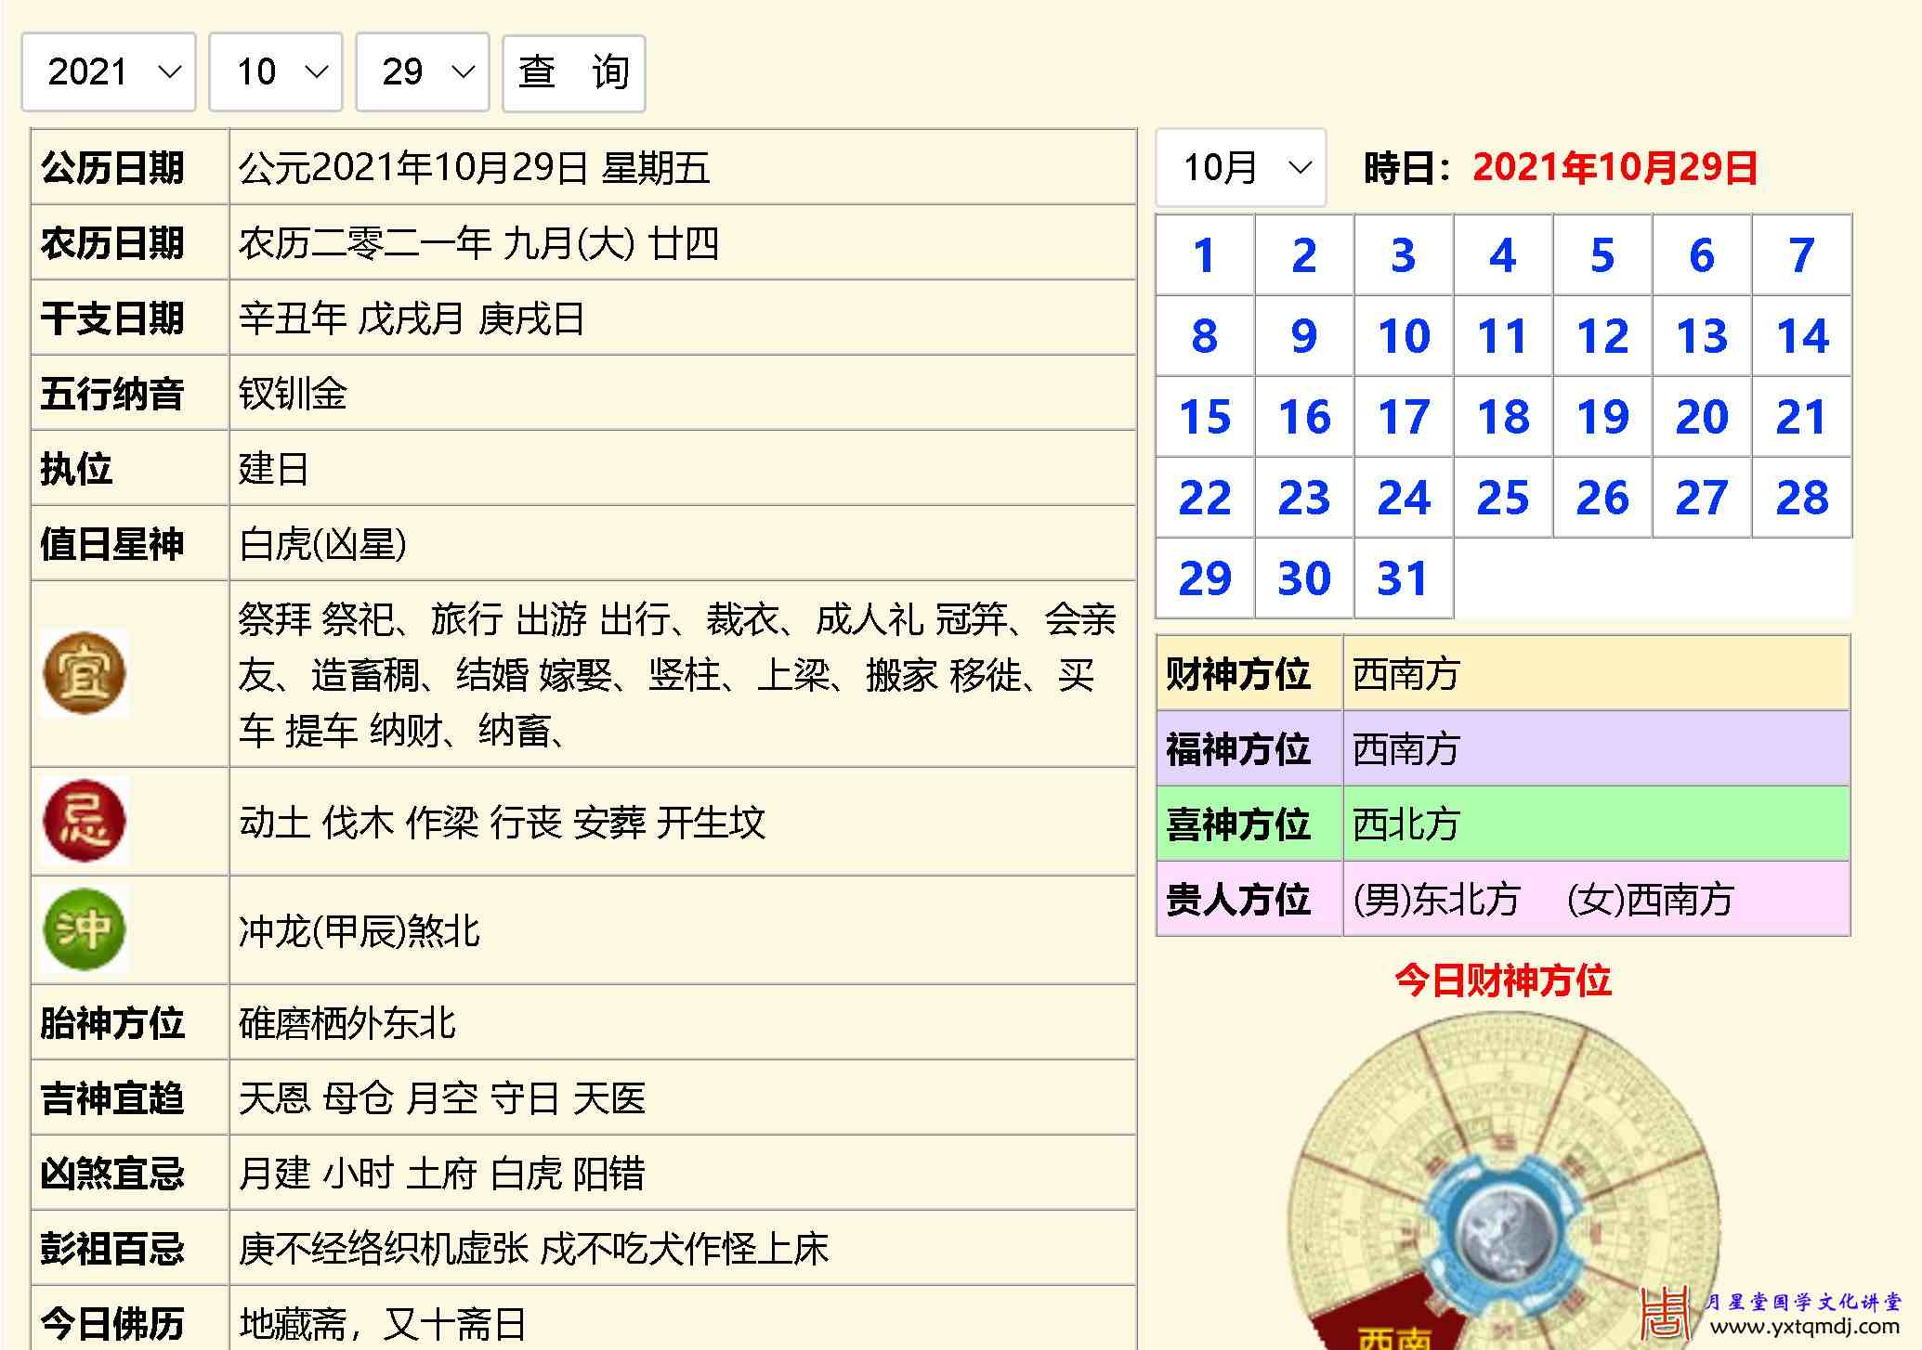The height and width of the screenshot is (1350, 1922).
Task: Click 动土 伐木 作梁 行丧 安葬 开生坟 text
Action: [502, 822]
